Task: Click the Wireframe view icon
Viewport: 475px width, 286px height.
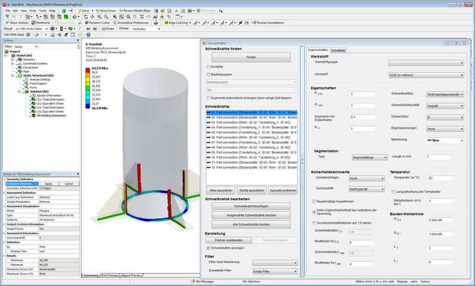Action: 40,23
